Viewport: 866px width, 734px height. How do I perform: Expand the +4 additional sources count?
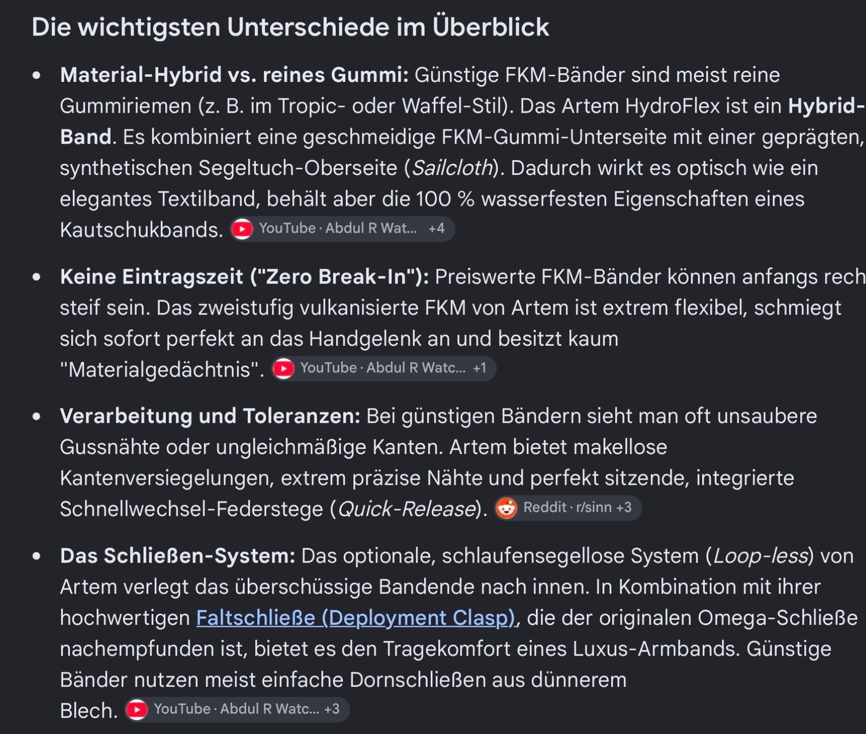[436, 229]
